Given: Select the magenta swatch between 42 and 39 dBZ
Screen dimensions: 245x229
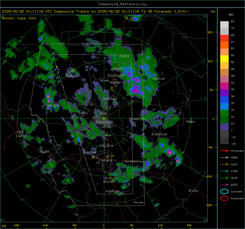Looking at the screenshot, I should pyautogui.click(x=224, y=86).
